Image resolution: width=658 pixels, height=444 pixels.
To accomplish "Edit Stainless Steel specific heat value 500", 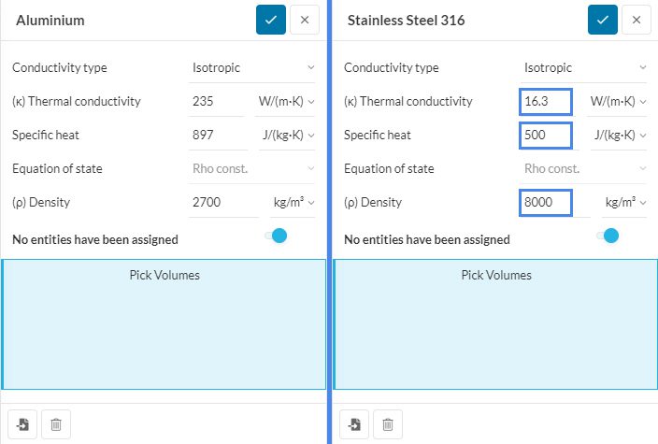I will click(x=545, y=135).
